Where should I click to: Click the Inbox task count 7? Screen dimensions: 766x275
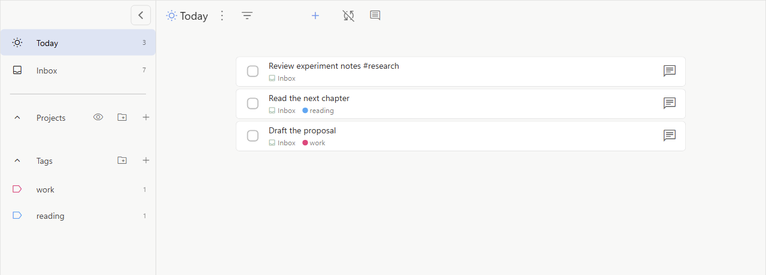144,70
